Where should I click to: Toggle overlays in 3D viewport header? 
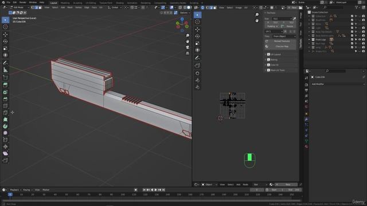coord(172,7)
